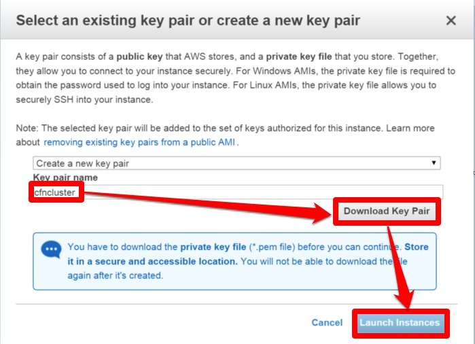This screenshot has width=475, height=344.
Task: Click 'again after it's created' notice line
Action: [x=115, y=275]
